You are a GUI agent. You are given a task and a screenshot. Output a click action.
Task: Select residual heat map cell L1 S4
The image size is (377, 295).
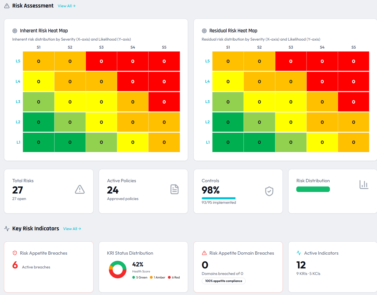click(x=322, y=142)
